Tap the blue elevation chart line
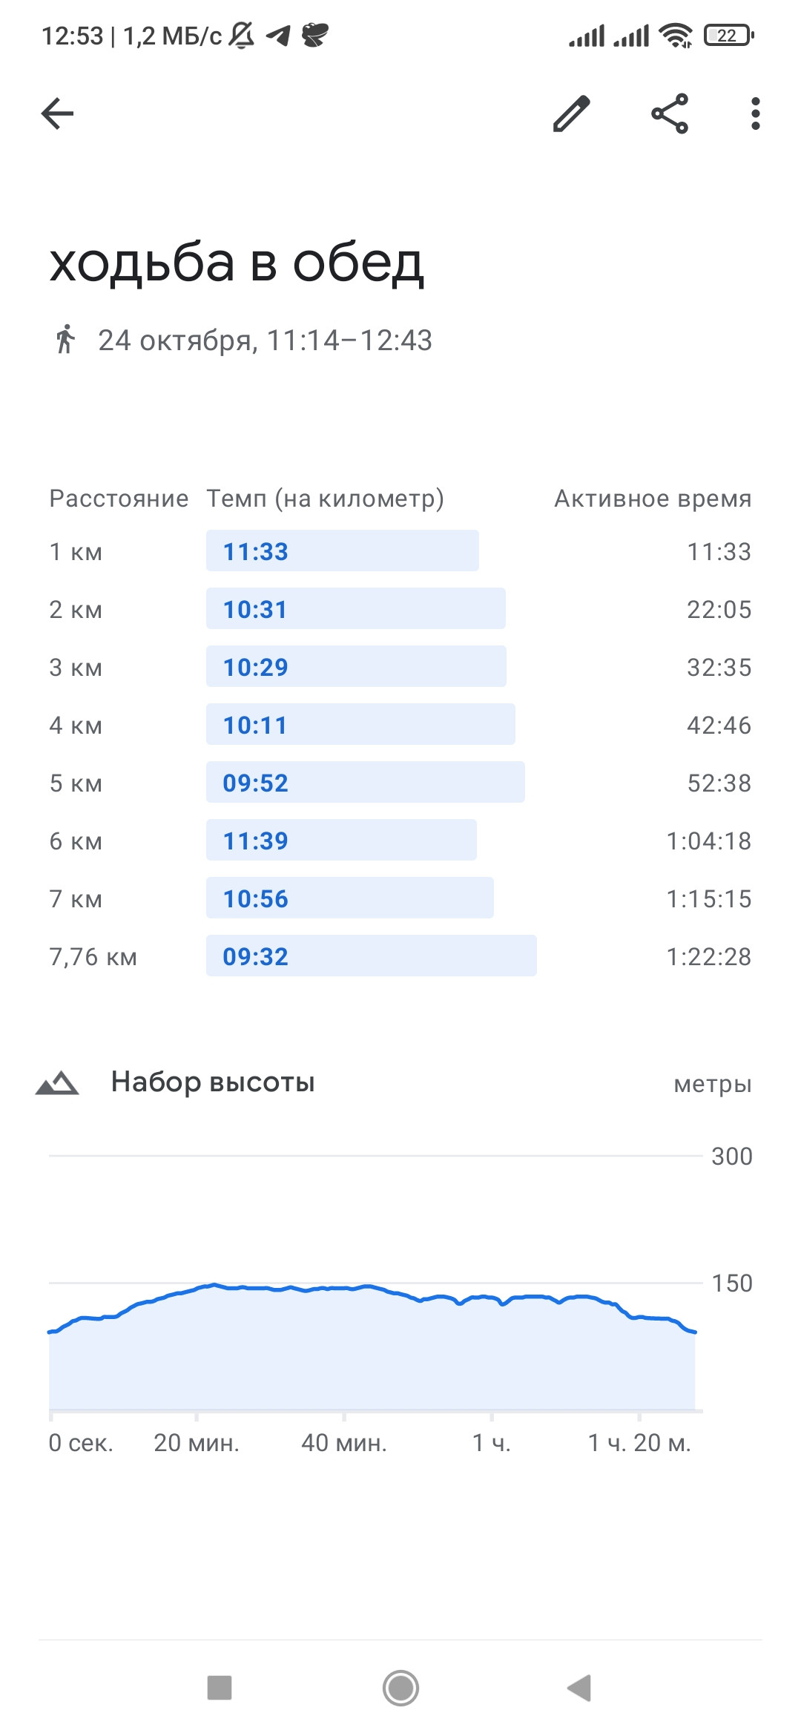This screenshot has width=801, height=1736. (x=371, y=1289)
